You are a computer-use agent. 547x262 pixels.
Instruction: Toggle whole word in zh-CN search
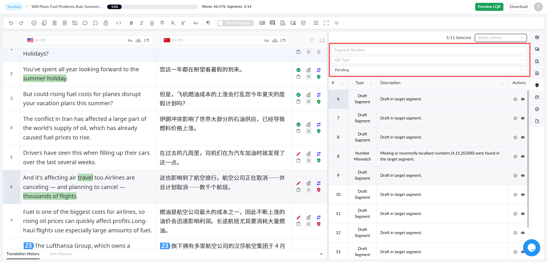275,40
